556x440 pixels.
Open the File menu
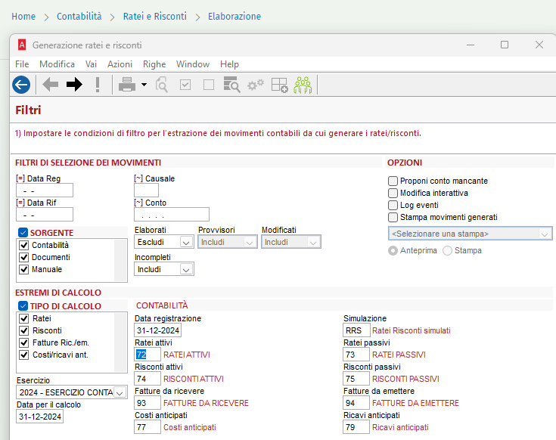tap(22, 64)
